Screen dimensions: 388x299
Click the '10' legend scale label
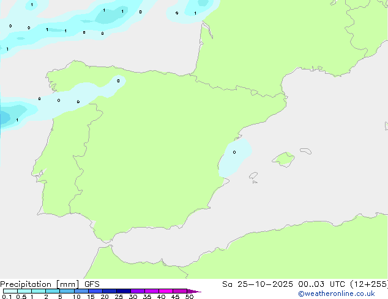76,297
